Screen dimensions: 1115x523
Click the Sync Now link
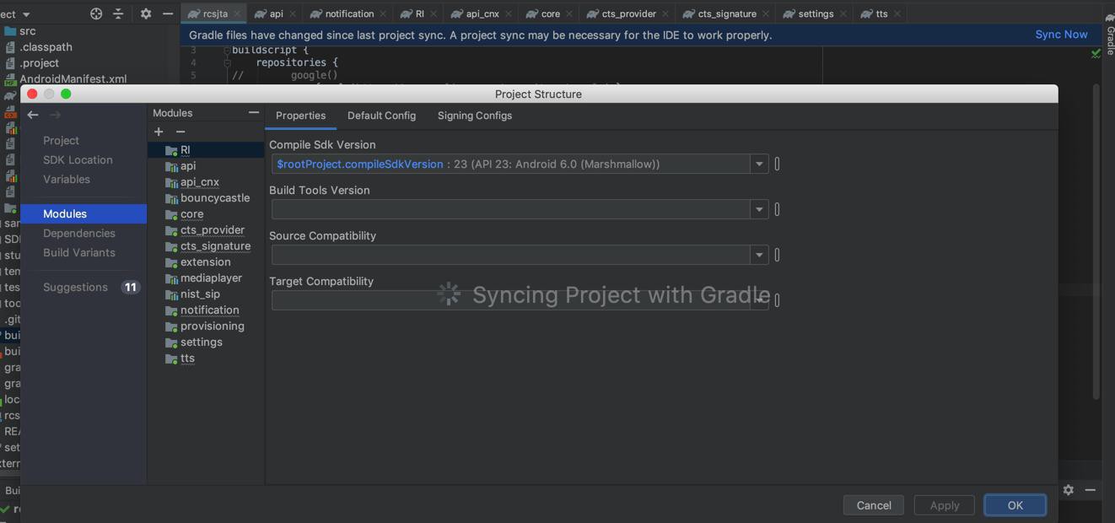click(1061, 35)
